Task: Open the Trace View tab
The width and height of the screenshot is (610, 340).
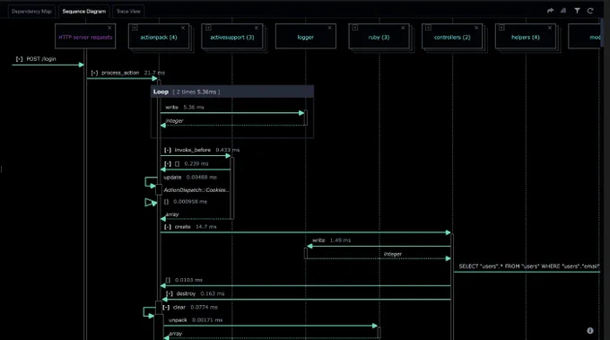Action: tap(128, 12)
